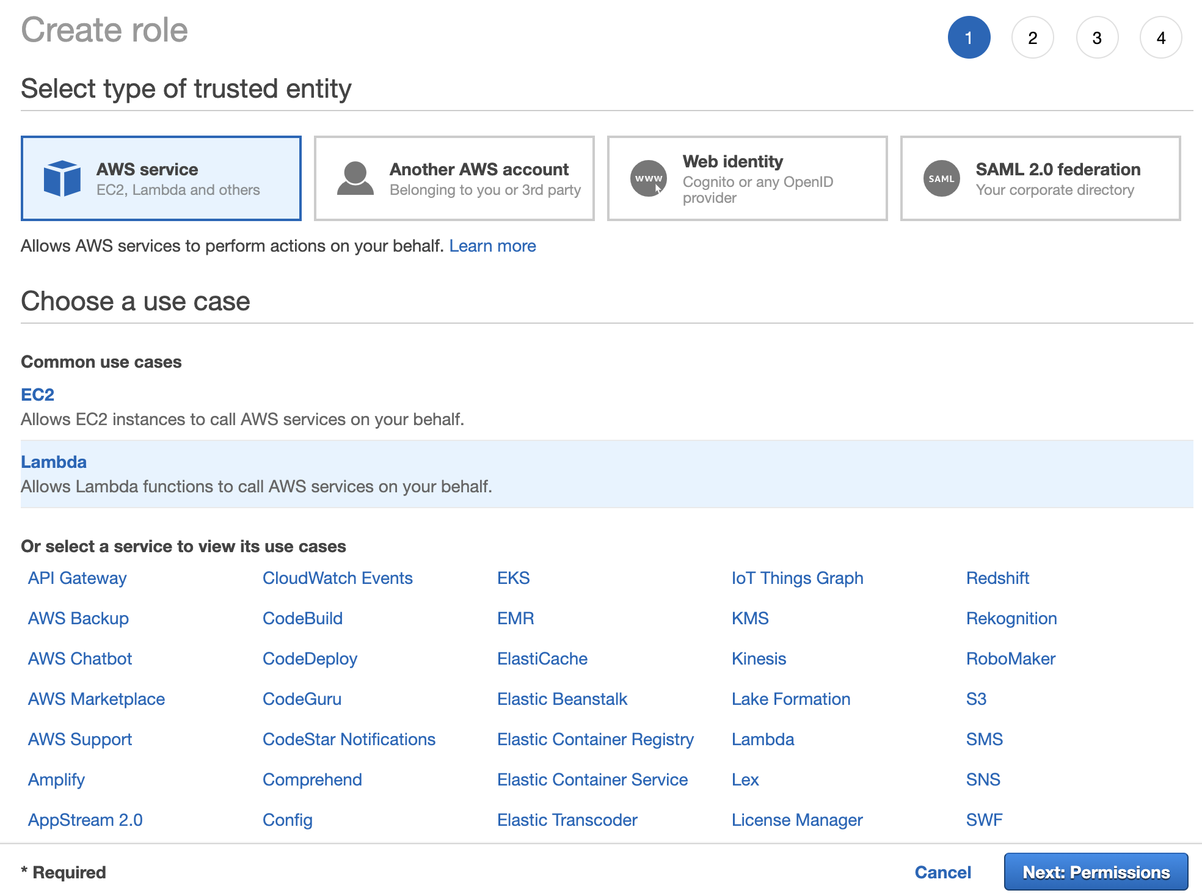Pick CloudWatch Events service
This screenshot has width=1202, height=893.
[x=337, y=578]
